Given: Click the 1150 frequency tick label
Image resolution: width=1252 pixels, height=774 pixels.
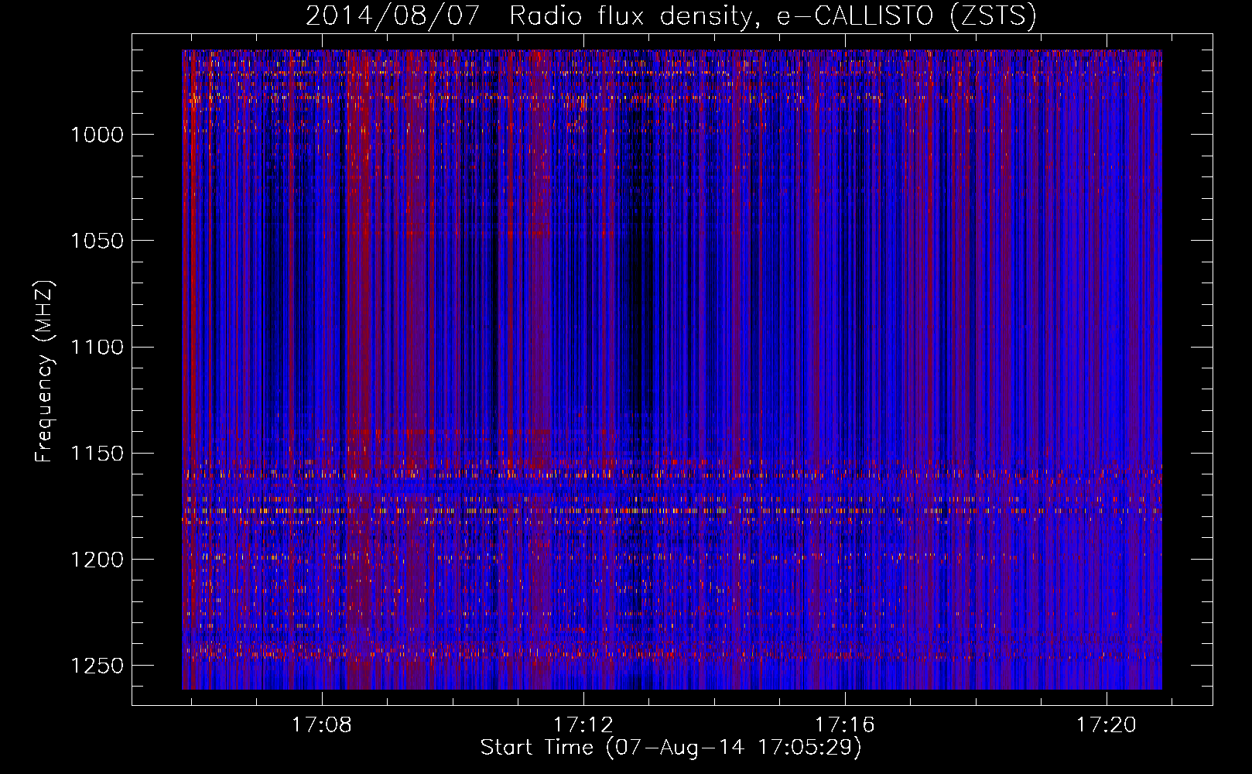Looking at the screenshot, I should 97,453.
